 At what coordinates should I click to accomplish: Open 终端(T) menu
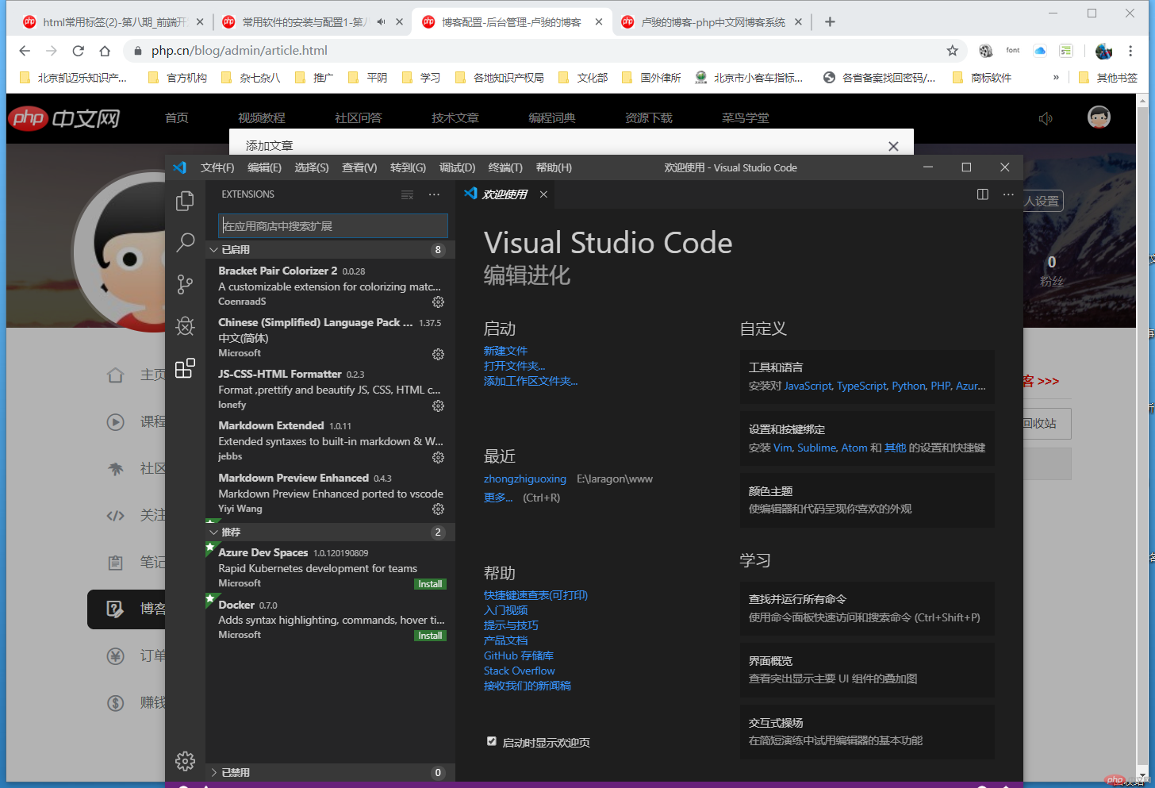pyautogui.click(x=505, y=167)
